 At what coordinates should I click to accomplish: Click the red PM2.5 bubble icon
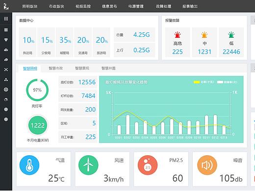[x=148, y=165]
